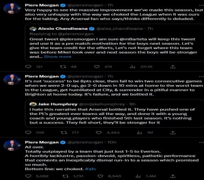The image size is (204, 180).
Task: Share the 'It's not success' tweet
Action: [x=173, y=133]
